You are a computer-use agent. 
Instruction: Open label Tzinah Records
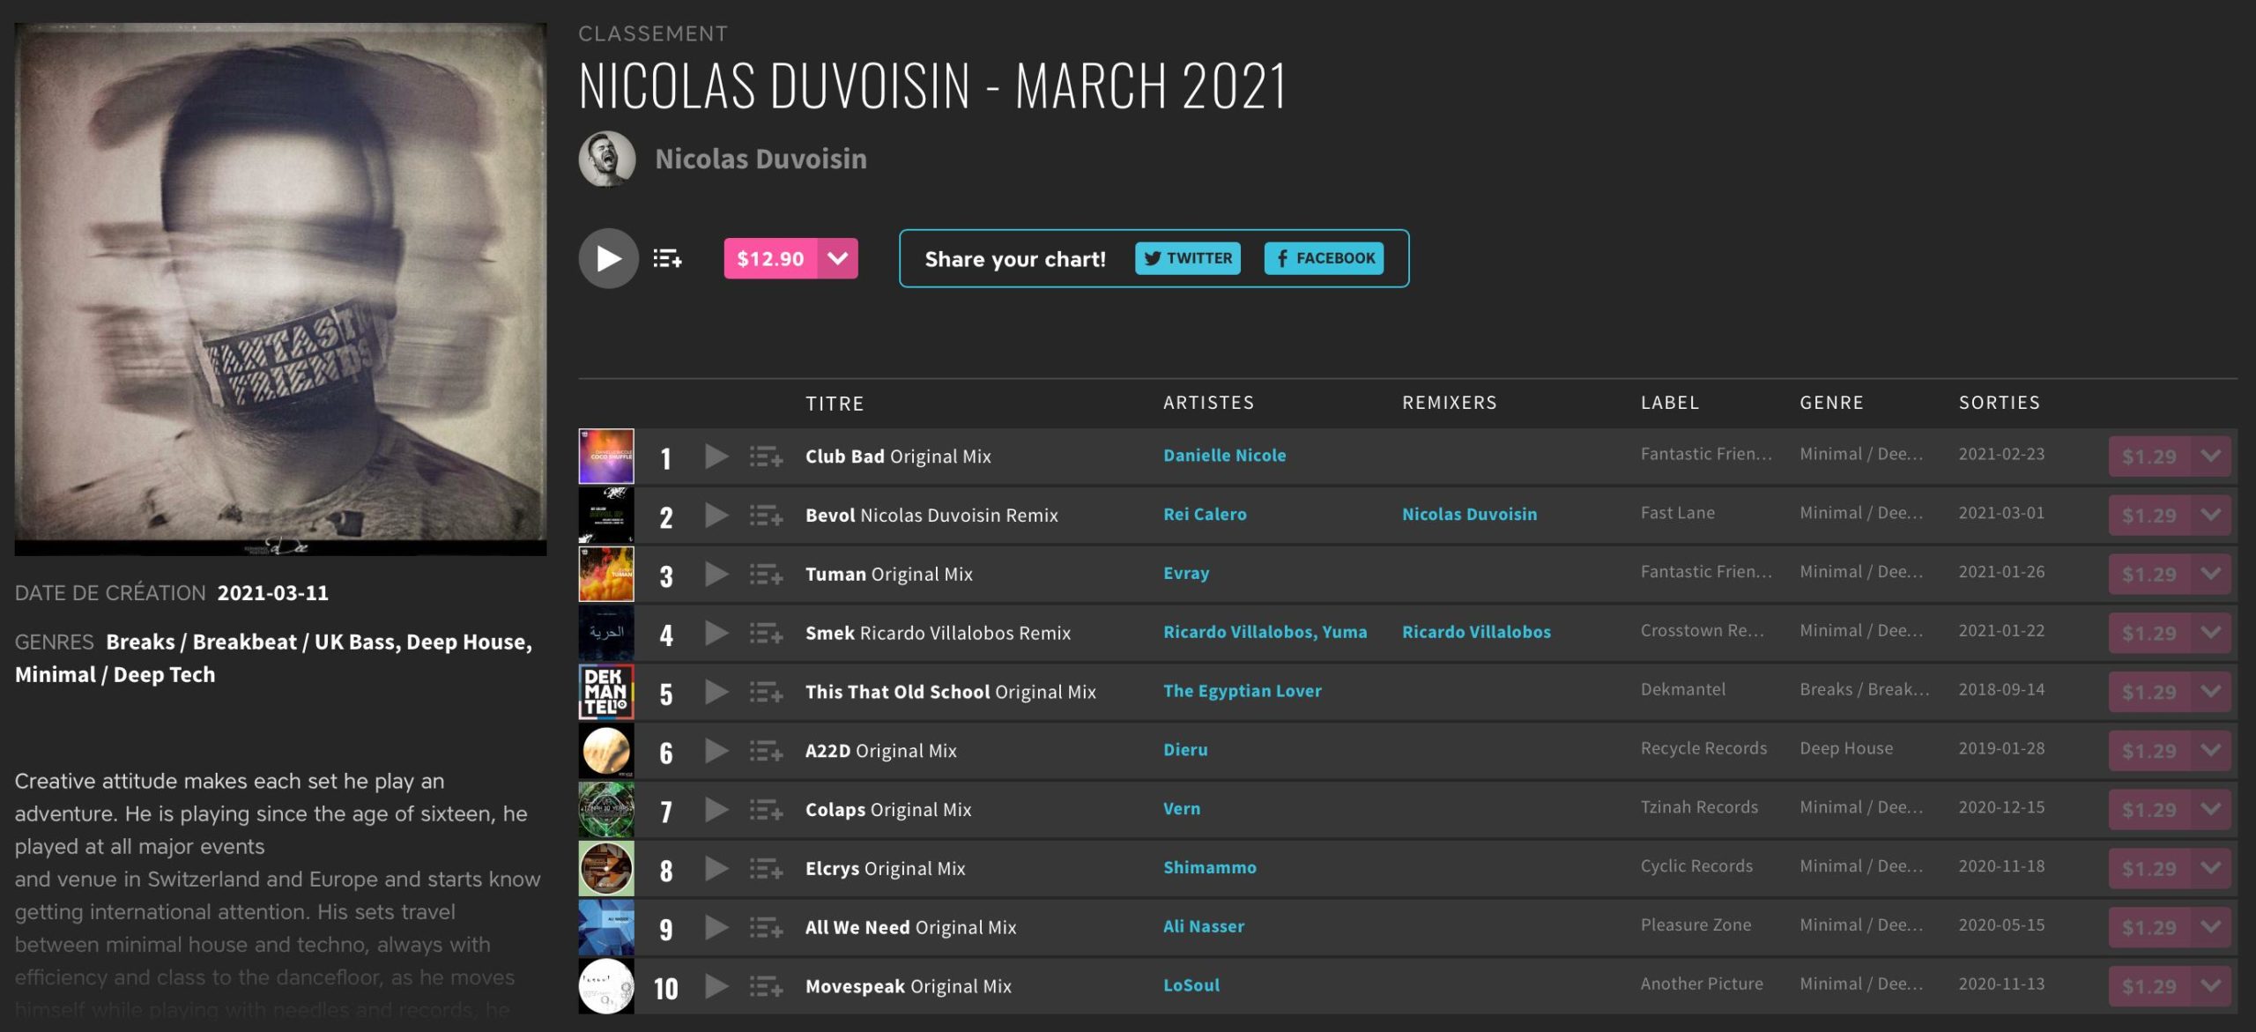(x=1699, y=807)
